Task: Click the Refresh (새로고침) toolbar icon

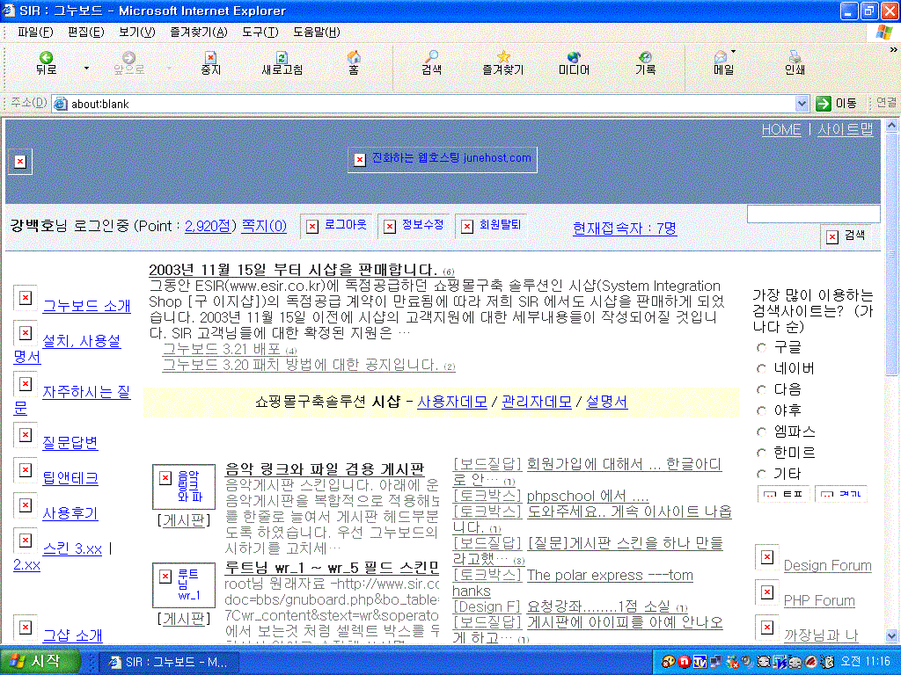Action: (x=282, y=62)
